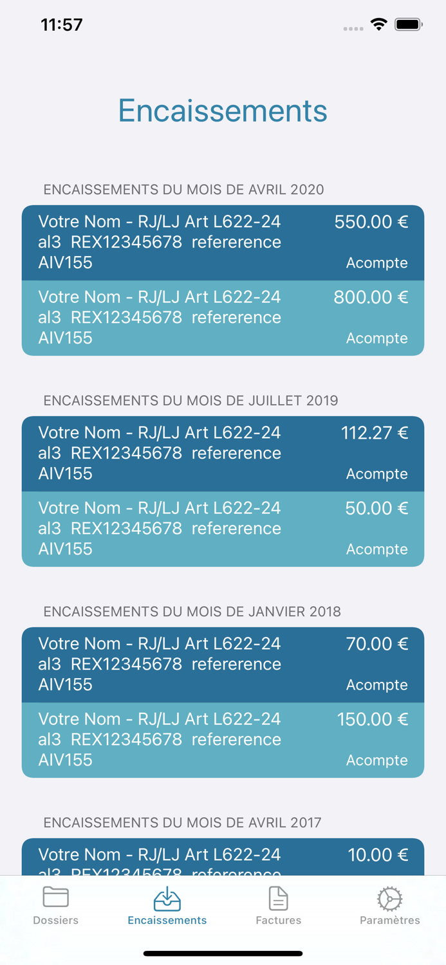Tap the Wi-Fi icon in the status bar
Viewport: 446px width, 965px height.
(378, 24)
